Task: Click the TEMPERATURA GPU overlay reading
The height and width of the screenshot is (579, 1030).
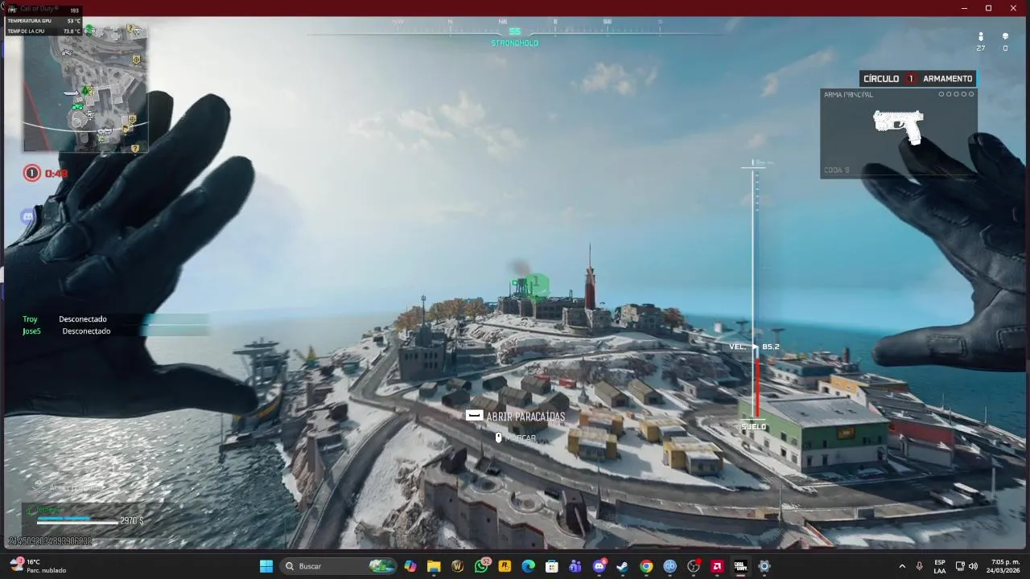Action: tap(44, 21)
